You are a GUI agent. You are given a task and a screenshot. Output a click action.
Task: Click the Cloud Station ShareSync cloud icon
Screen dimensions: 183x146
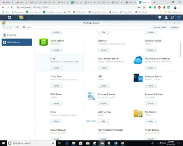point(138,60)
